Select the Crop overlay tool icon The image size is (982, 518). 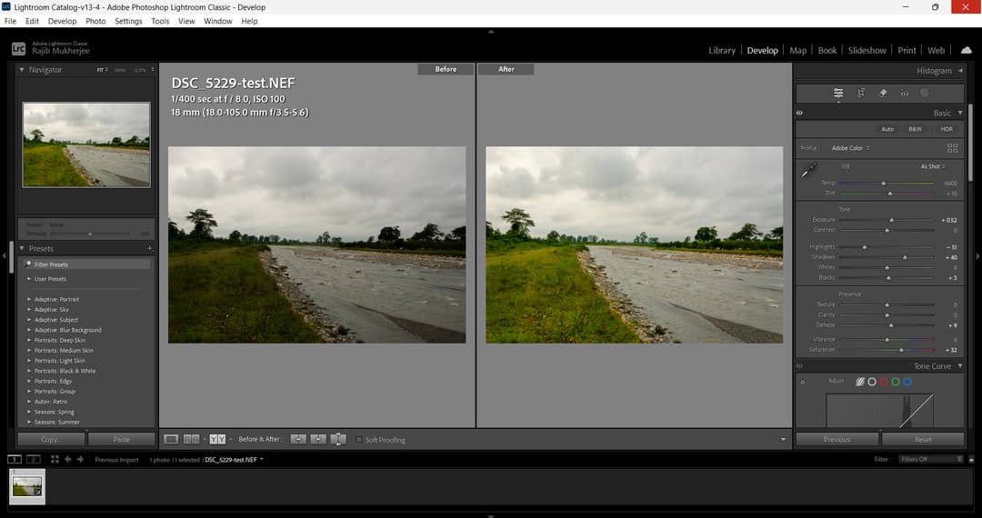860,93
